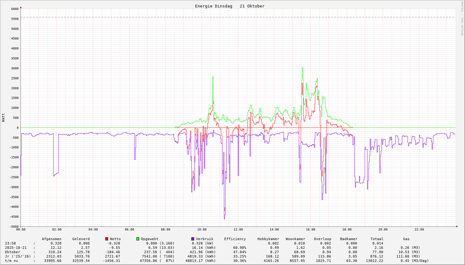Click the 'Oktober' row label
The width and height of the screenshot is (465, 265).
coord(12,252)
